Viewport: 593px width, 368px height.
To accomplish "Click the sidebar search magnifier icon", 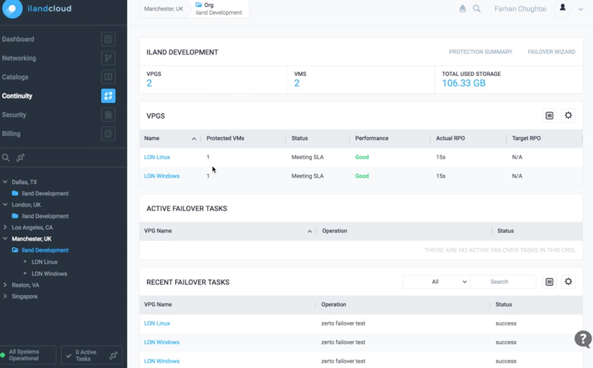I will point(6,158).
